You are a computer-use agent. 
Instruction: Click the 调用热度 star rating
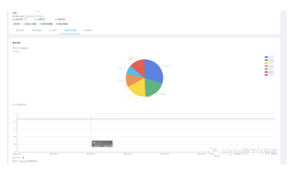73,20
